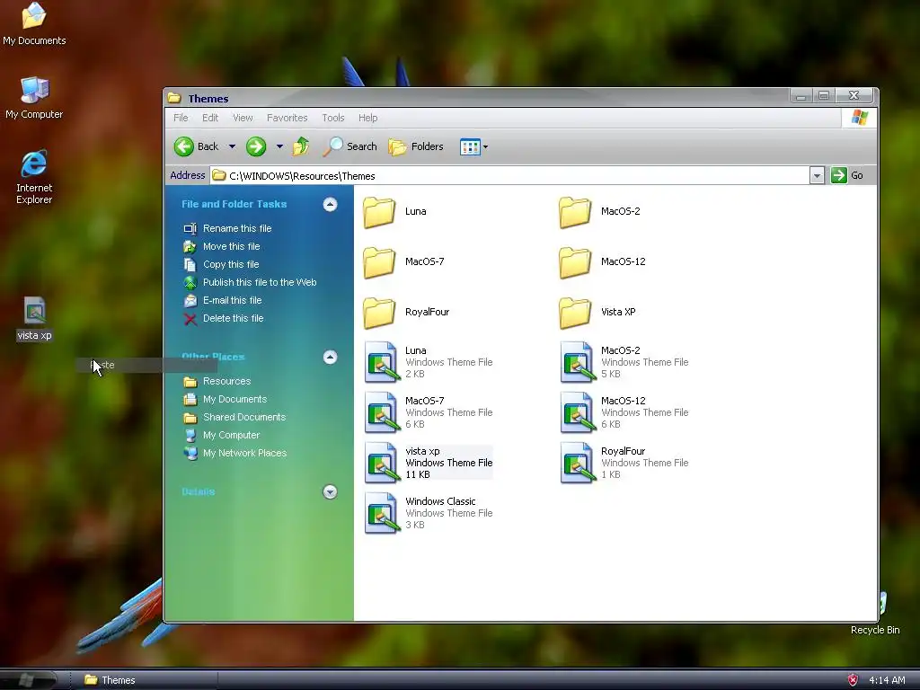Select the MacOS-12 folder icon
This screenshot has height=690, width=920.
click(x=575, y=262)
